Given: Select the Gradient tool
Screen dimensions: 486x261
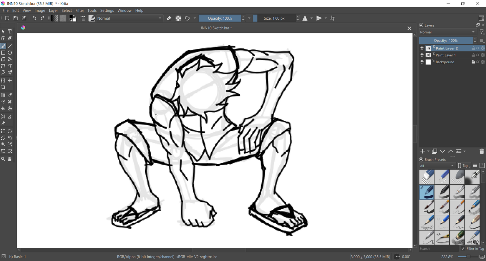Looking at the screenshot, I should pos(3,95).
